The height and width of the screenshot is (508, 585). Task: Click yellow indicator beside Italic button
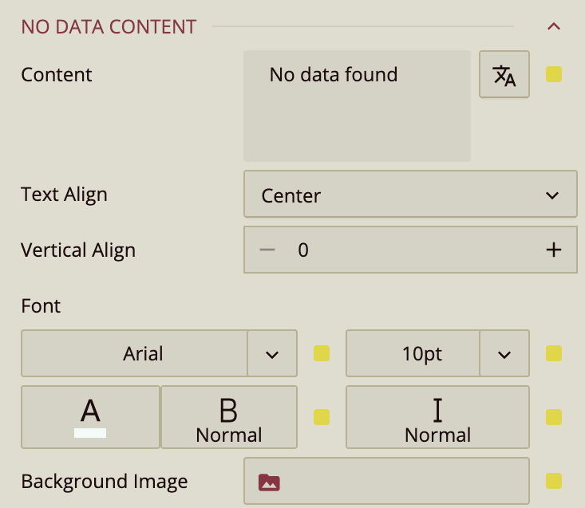(x=554, y=417)
